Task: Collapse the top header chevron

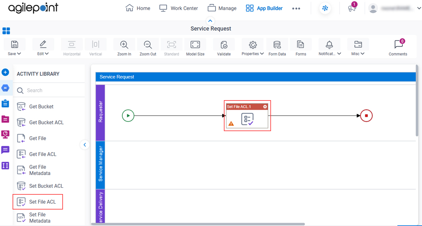Action: click(210, 21)
